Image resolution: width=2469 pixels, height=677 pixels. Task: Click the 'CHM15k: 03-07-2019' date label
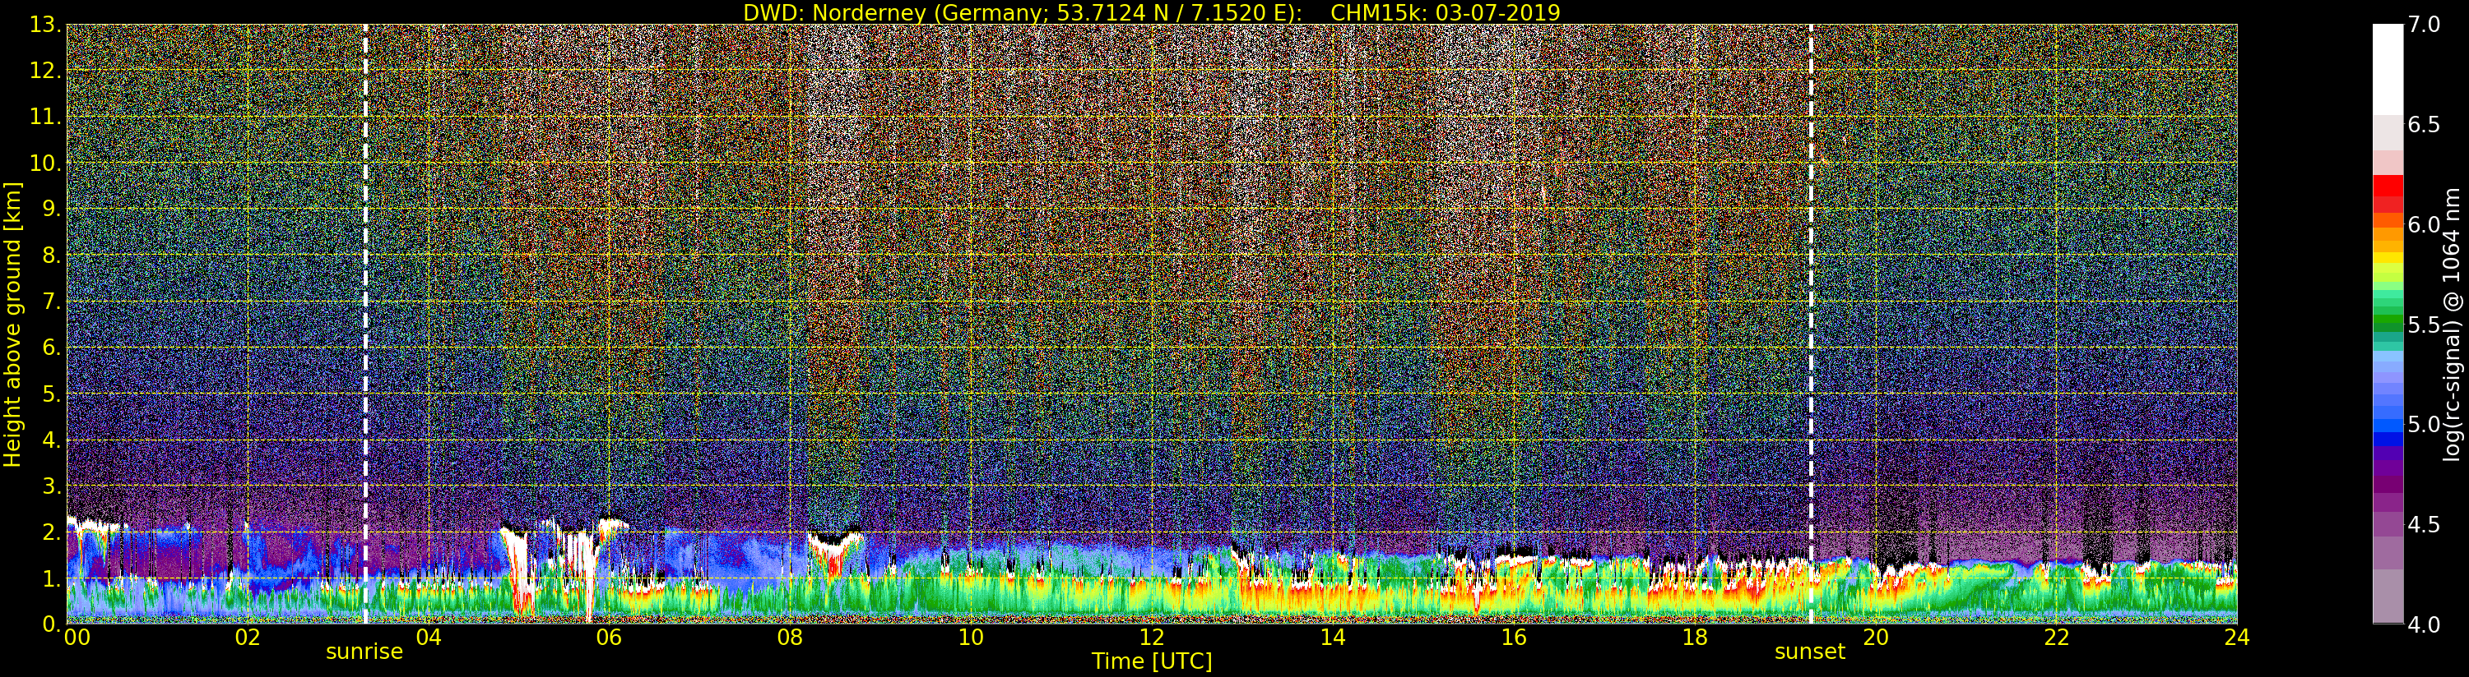point(1446,12)
